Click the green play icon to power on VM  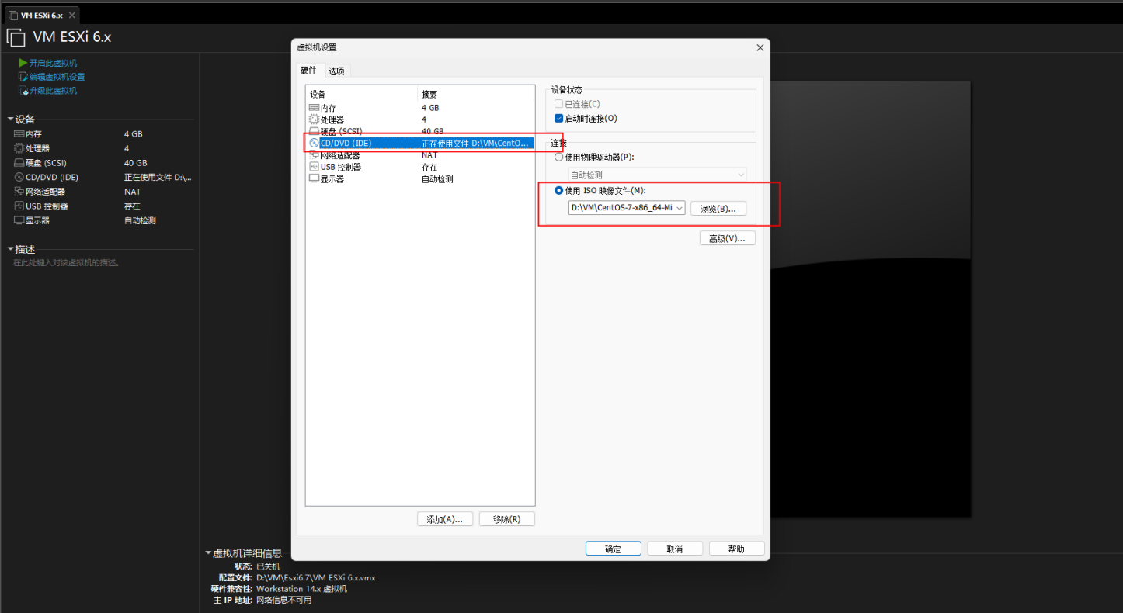tap(23, 63)
